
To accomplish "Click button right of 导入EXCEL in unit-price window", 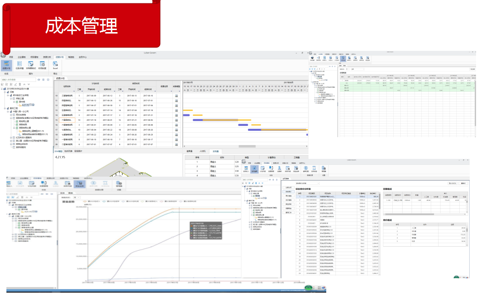I will tap(463, 184).
